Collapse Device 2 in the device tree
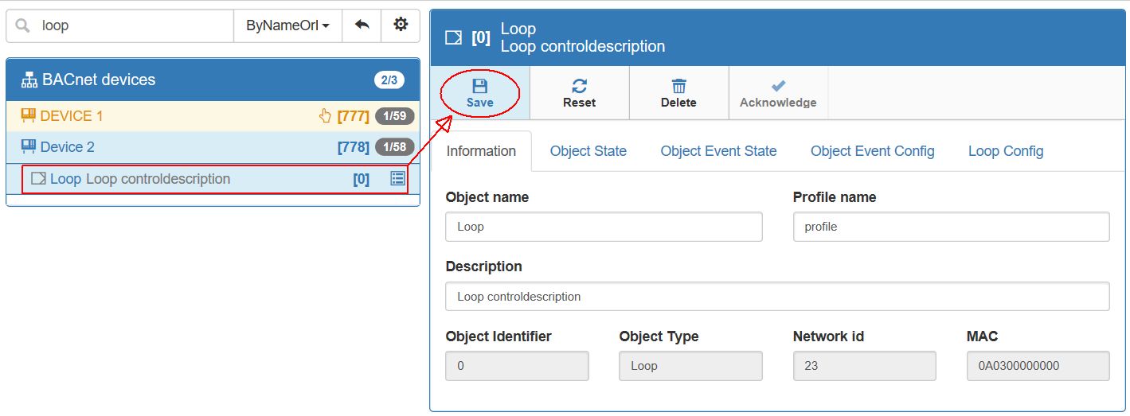Viewport: 1130px width, 416px height. pos(67,147)
